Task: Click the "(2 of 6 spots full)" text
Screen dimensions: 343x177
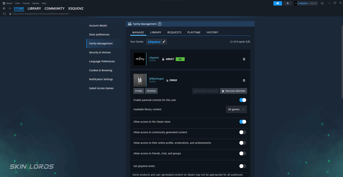Action: (x=240, y=42)
